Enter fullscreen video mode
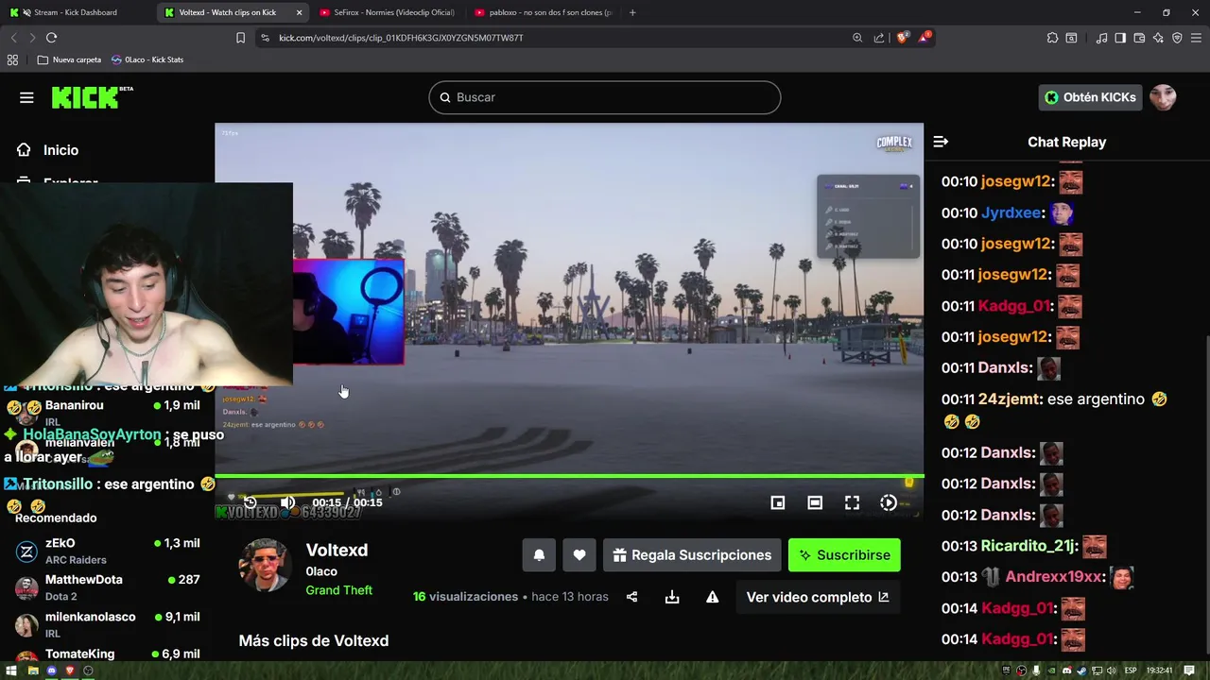This screenshot has height=680, width=1210. point(852,502)
